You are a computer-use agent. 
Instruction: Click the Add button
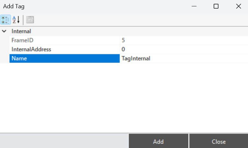pos(158,141)
